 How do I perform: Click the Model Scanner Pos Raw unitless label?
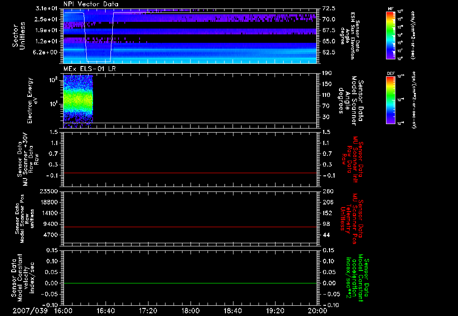24,219
